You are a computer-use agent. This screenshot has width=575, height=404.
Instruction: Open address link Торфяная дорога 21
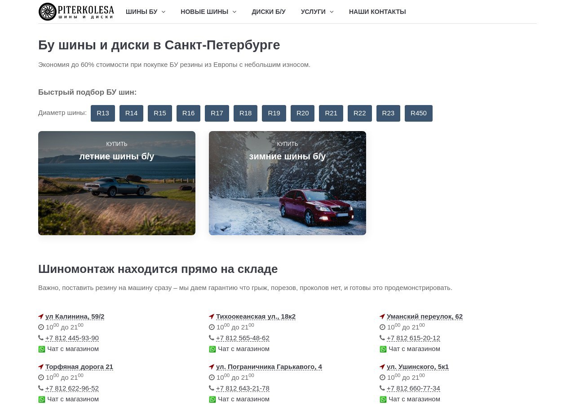(x=79, y=367)
